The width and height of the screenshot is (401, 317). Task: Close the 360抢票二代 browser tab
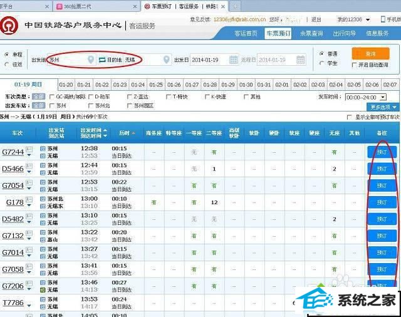point(135,7)
